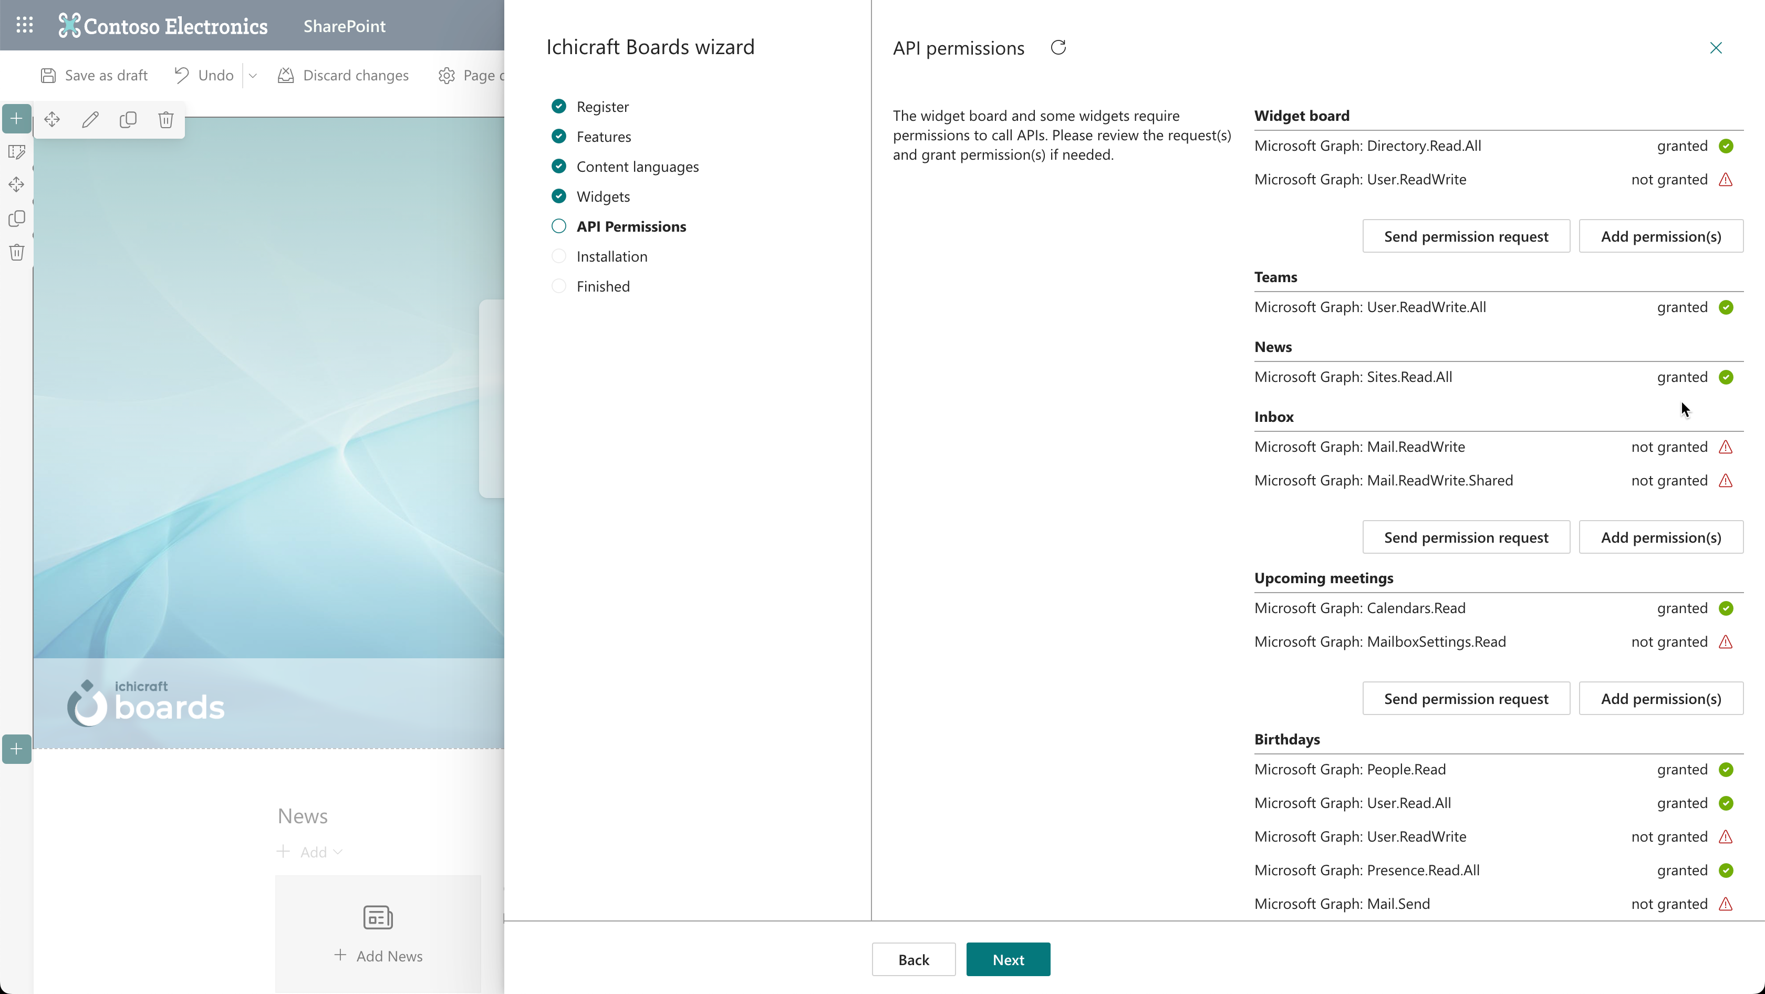This screenshot has height=994, width=1765.
Task: Refresh the API permissions list
Action: 1058,47
